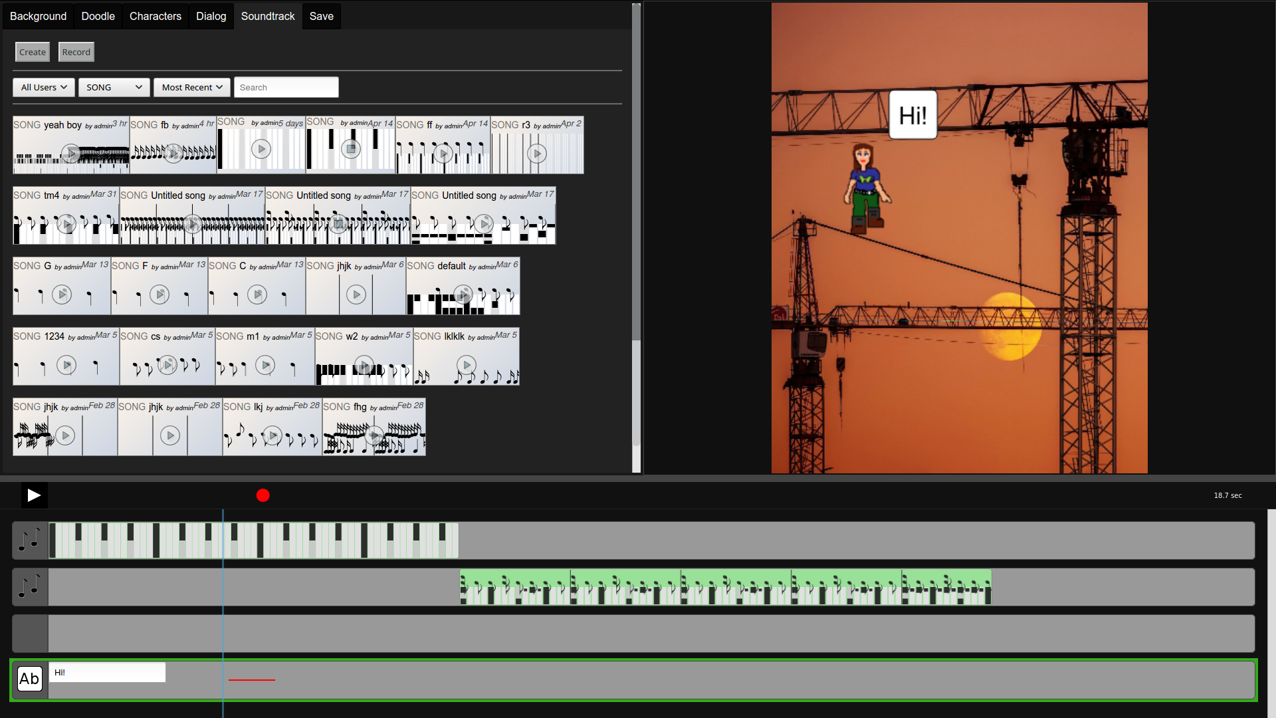
Task: Click the Ab dialog track icon
Action: pyautogui.click(x=30, y=679)
